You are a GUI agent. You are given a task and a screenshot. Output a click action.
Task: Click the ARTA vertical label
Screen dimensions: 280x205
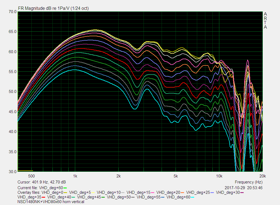pyautogui.click(x=265, y=20)
